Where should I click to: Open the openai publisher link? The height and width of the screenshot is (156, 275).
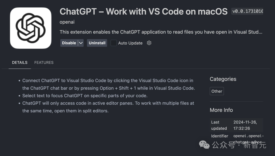point(67,22)
